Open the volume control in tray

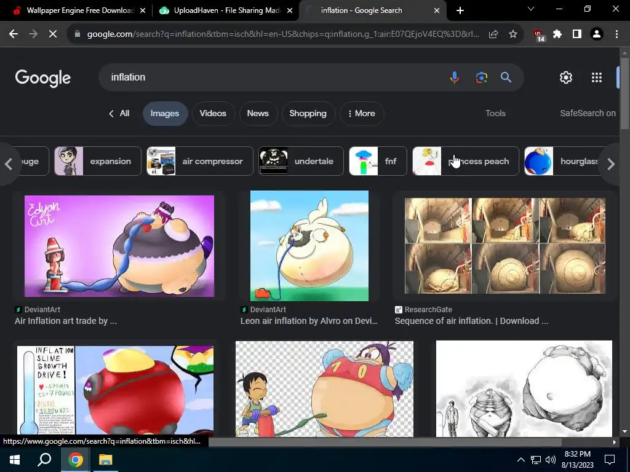[x=551, y=460]
